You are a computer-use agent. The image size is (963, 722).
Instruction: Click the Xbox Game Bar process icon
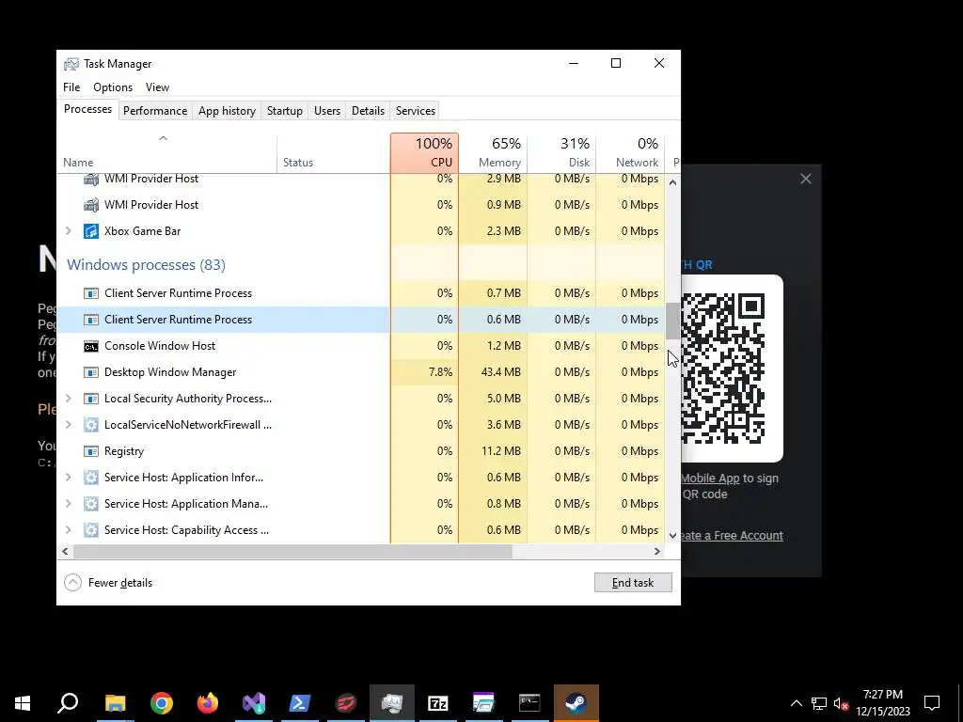[91, 231]
